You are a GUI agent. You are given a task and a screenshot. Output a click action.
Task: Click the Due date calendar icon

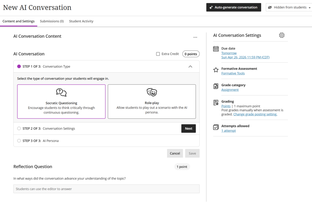click(216, 49)
